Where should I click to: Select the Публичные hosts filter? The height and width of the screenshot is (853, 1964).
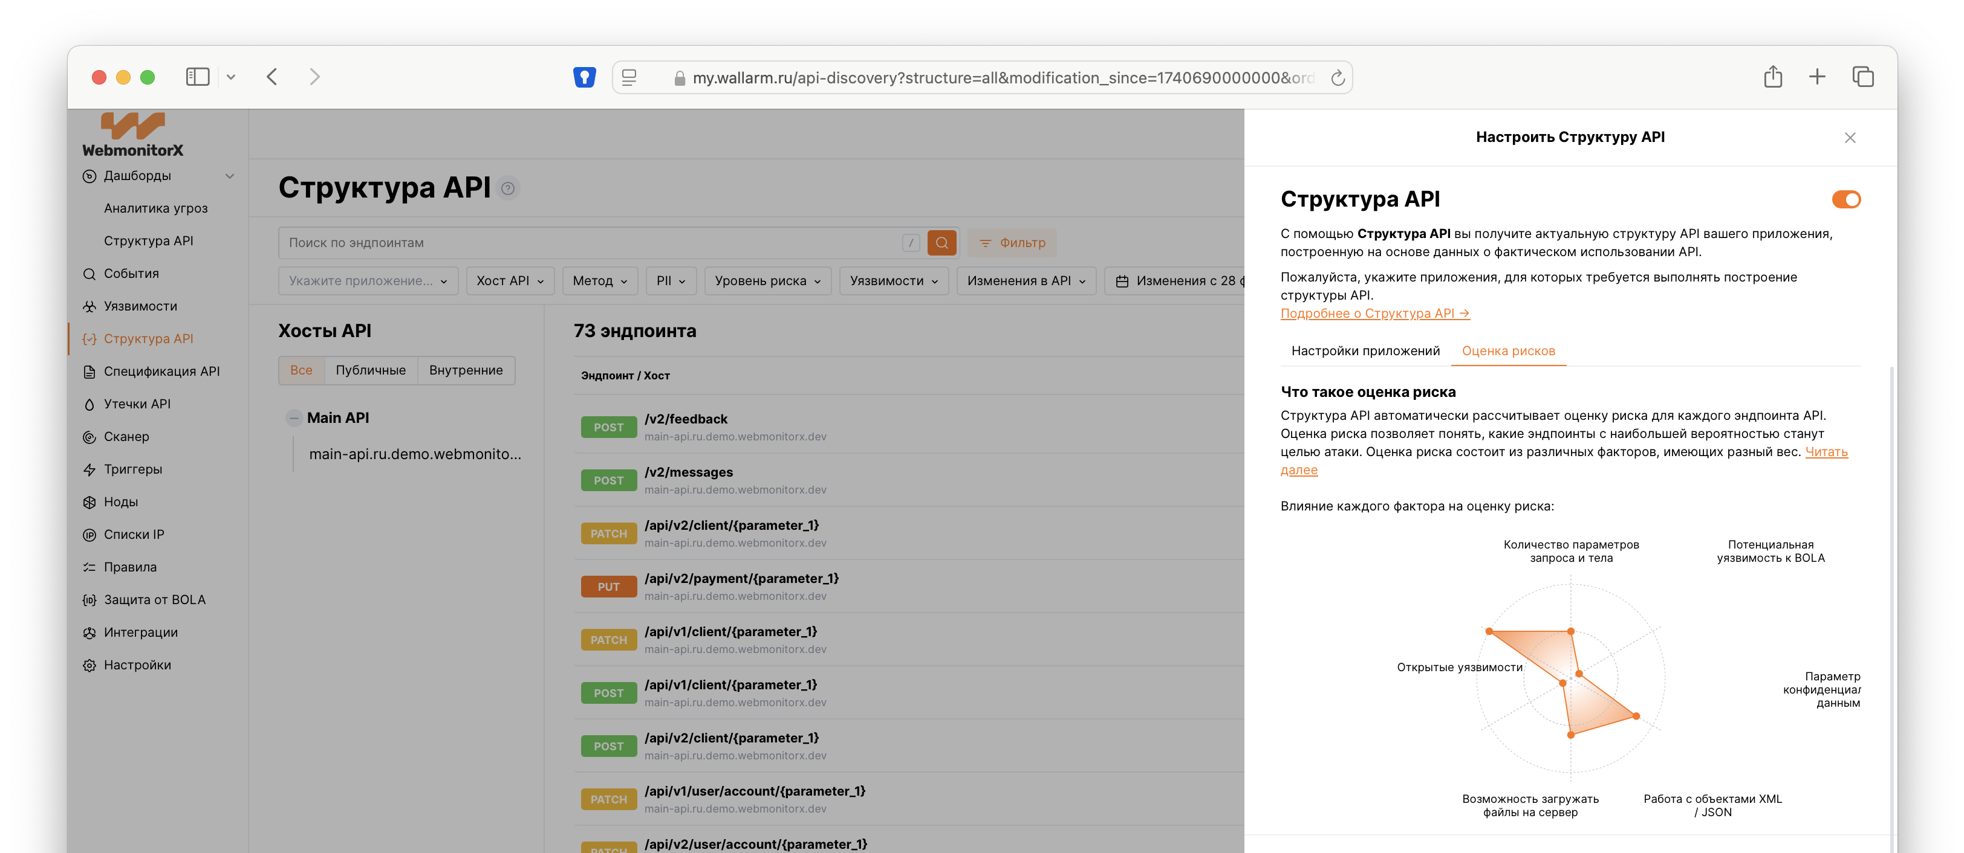(371, 370)
